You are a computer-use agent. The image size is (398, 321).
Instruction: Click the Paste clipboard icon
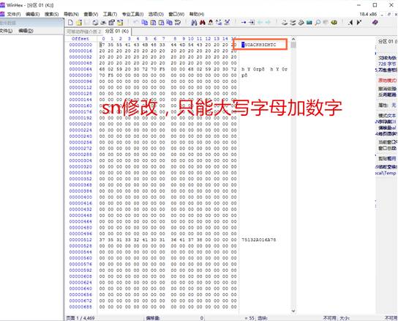[x=153, y=23]
